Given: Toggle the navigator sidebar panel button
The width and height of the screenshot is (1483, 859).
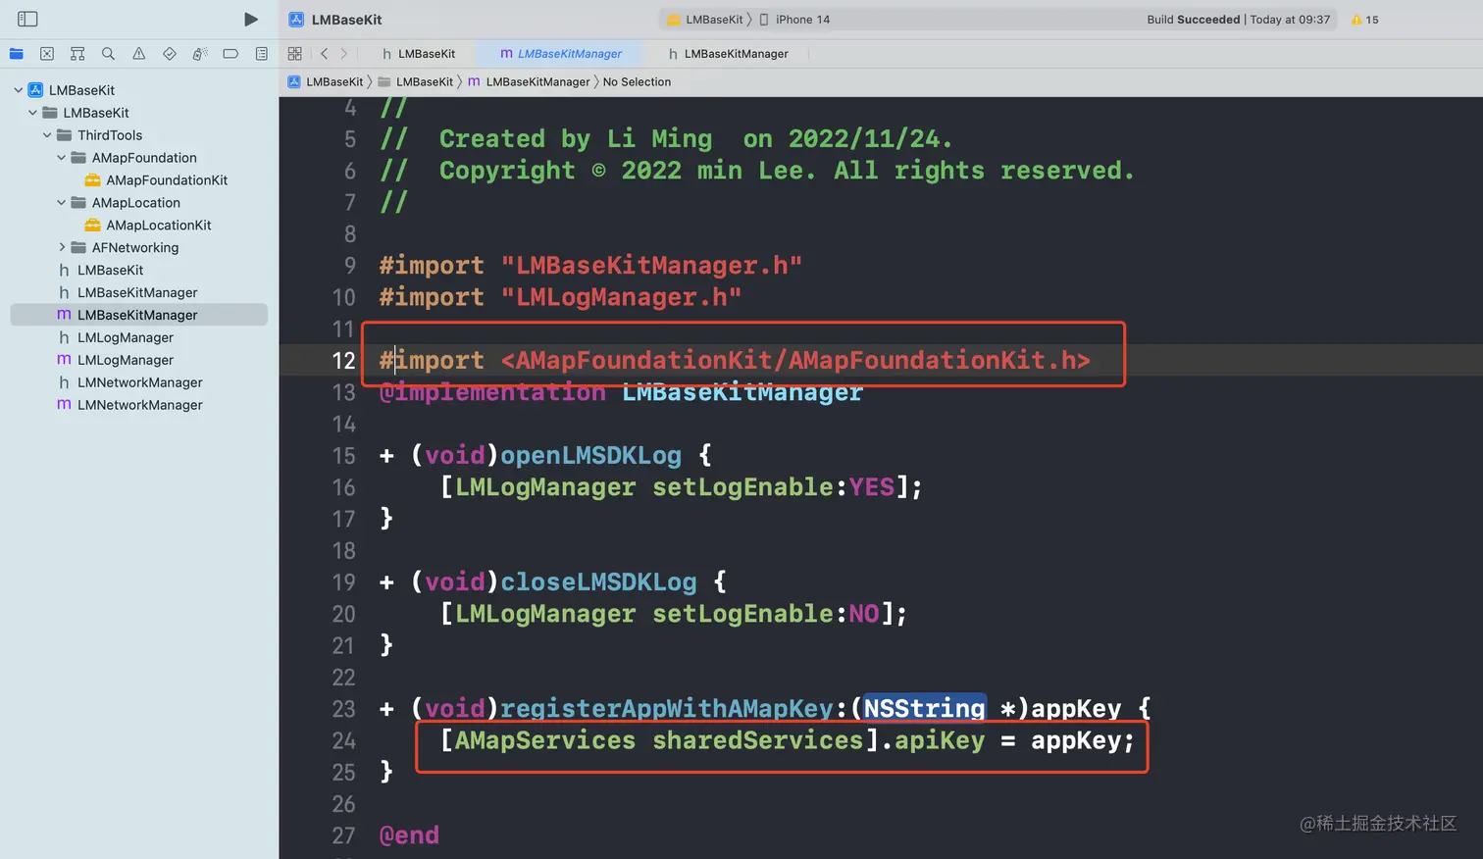Looking at the screenshot, I should [27, 19].
